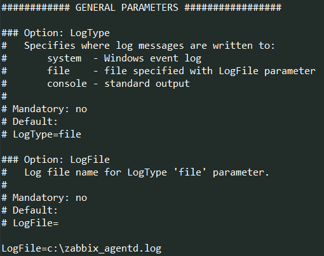Click the text 'Windows event log'
Screen dimensions: 324x256
(152, 58)
